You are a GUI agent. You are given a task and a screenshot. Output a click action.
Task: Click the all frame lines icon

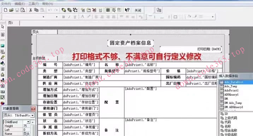tap(175, 17)
